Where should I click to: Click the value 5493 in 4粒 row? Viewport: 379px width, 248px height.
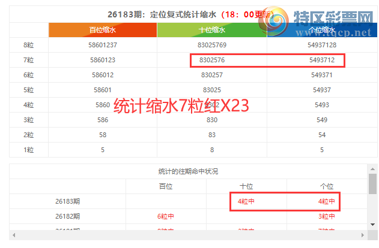(322, 105)
